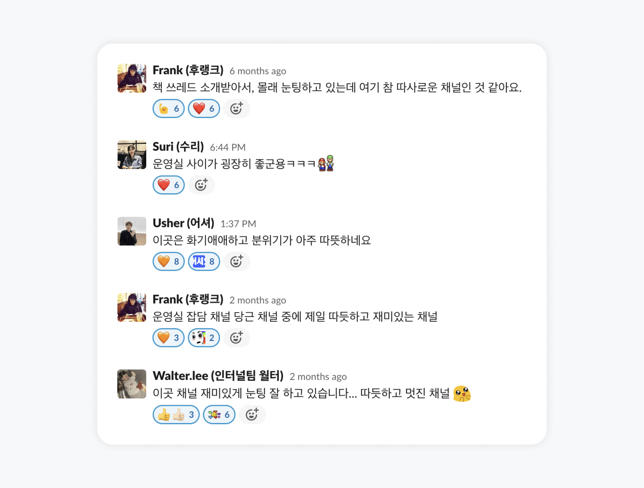Toggle orange heart reaction on Usher's message

pos(169,262)
